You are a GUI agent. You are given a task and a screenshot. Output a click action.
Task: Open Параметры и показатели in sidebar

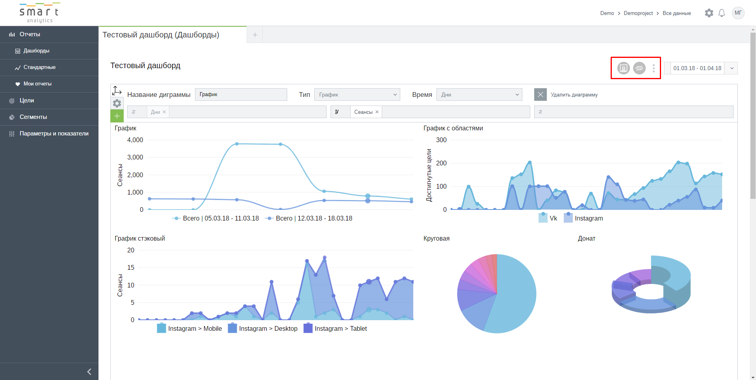tap(49, 133)
